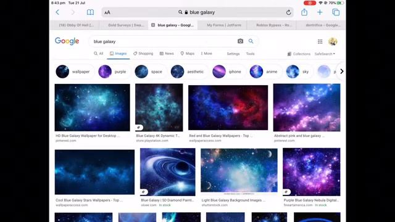395x222 pixels.
Task: Add a new tab with plus icon
Action: tap(320, 12)
